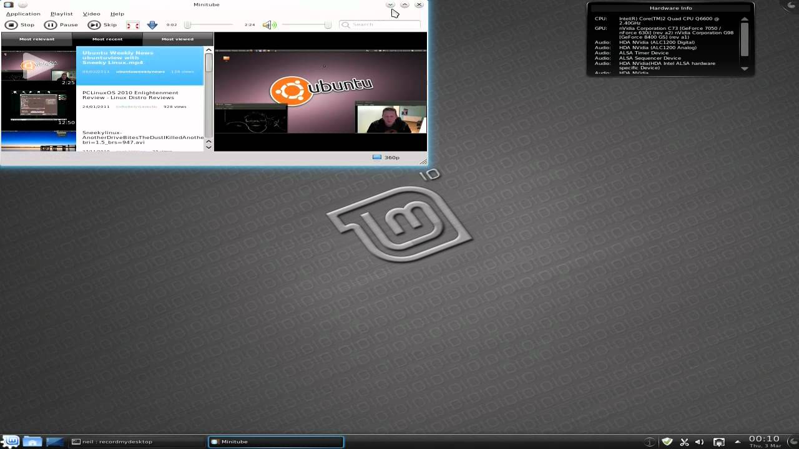Click the scissors clipboard tray icon
This screenshot has width=799, height=449.
[684, 442]
